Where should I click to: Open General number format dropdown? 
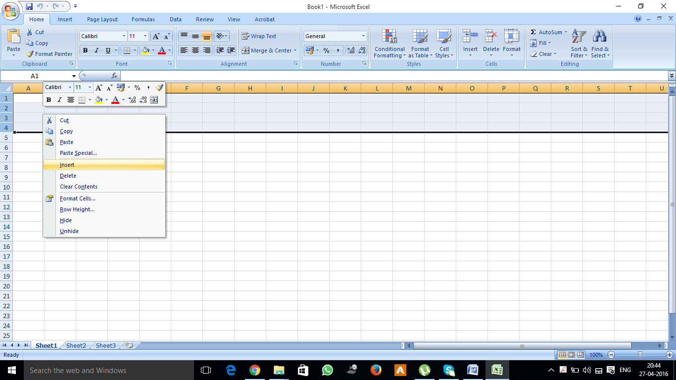pyautogui.click(x=363, y=36)
